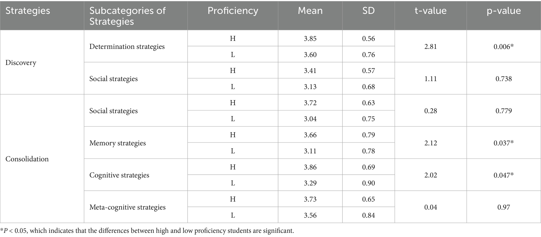Click the 2.81 t-value cell
Image resolution: width=541 pixels, height=237 pixels.
(430, 47)
